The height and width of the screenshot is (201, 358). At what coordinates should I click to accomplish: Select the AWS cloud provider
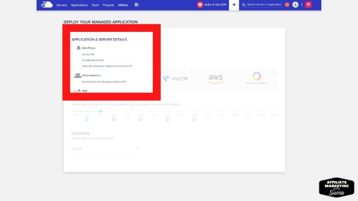(216, 79)
